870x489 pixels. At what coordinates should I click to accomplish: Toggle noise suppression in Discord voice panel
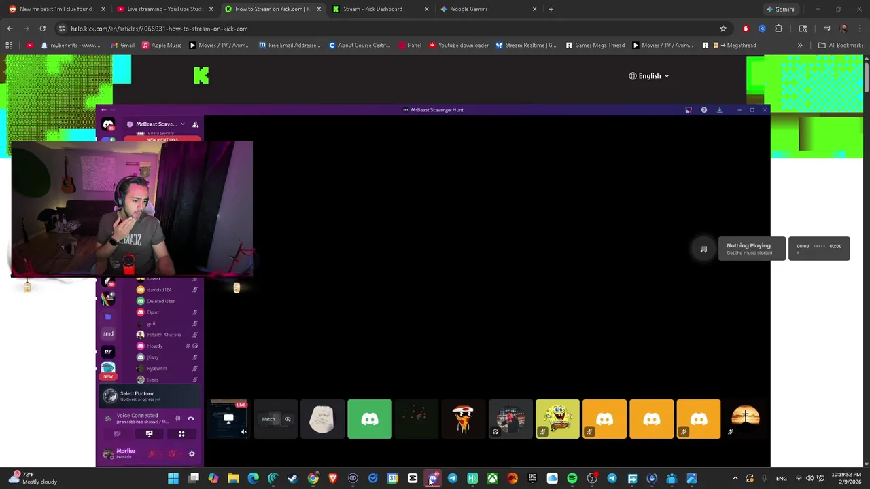click(177, 418)
